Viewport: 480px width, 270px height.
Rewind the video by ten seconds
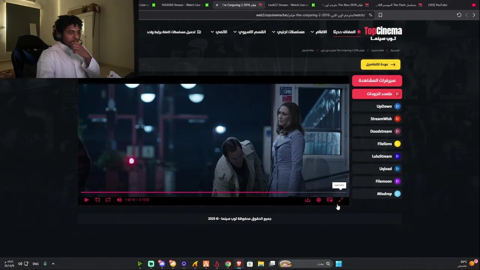coord(97,200)
